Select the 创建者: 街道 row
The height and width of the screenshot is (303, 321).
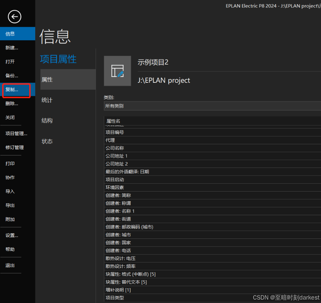click(x=212, y=219)
